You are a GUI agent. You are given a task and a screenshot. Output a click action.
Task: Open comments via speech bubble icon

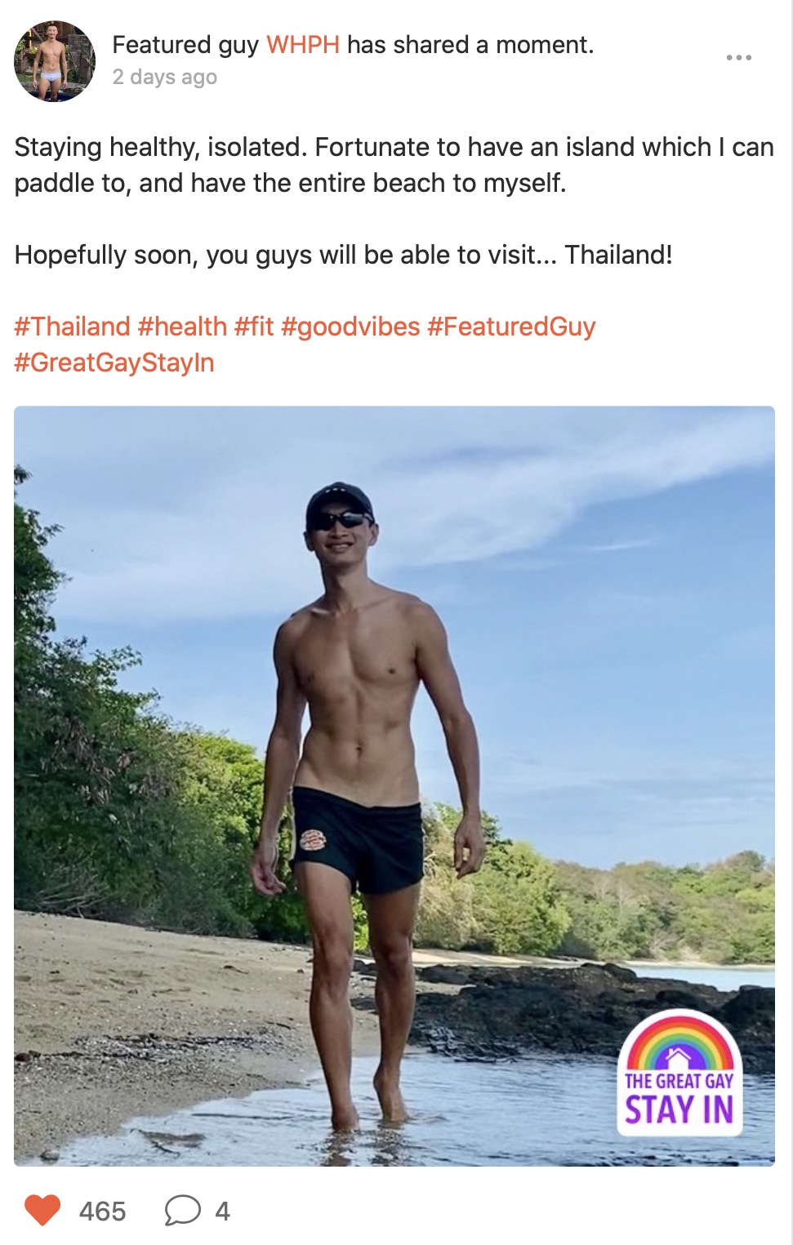(x=182, y=1210)
